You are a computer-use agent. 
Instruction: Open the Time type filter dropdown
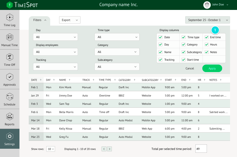tap(117, 37)
